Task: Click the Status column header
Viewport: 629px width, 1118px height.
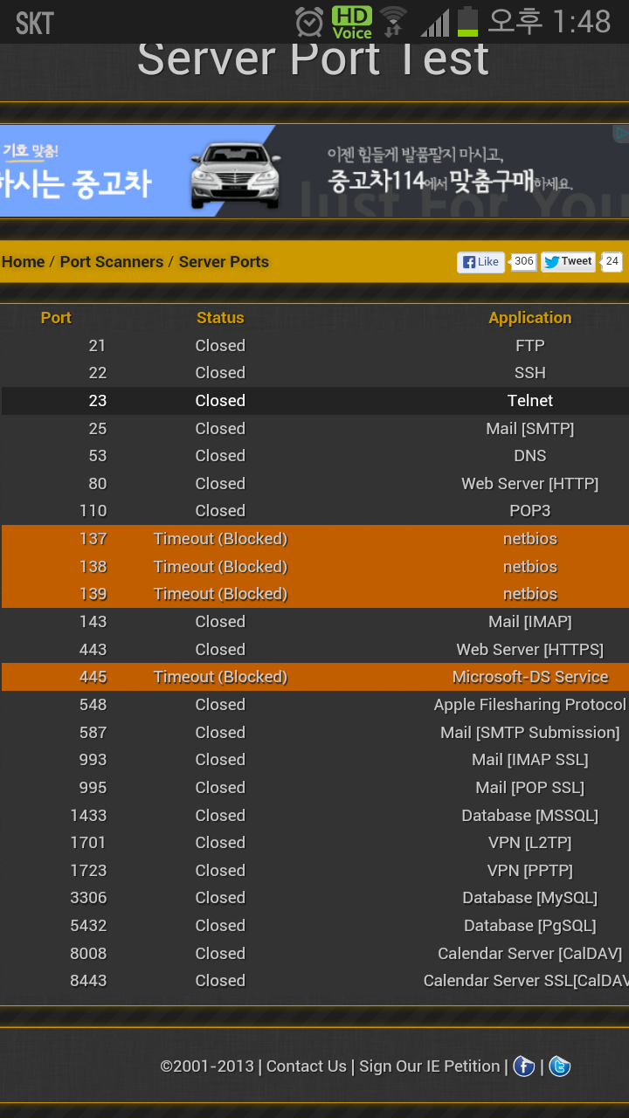Action: pos(220,318)
